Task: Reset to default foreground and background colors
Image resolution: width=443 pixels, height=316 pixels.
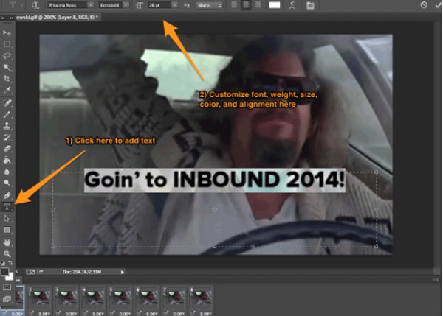Action: tap(3, 263)
